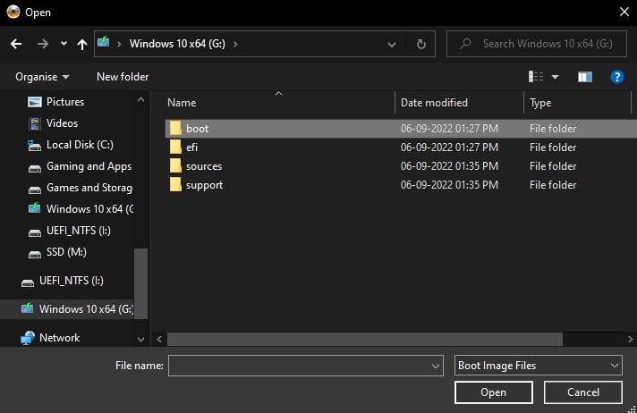The height and width of the screenshot is (413, 637).
Task: Open the view options dropdown arrow
Action: click(555, 77)
